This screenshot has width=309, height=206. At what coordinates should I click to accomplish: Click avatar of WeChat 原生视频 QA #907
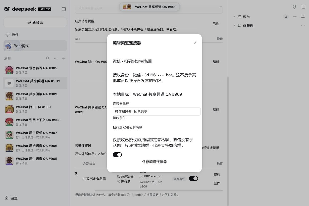tap(9, 135)
